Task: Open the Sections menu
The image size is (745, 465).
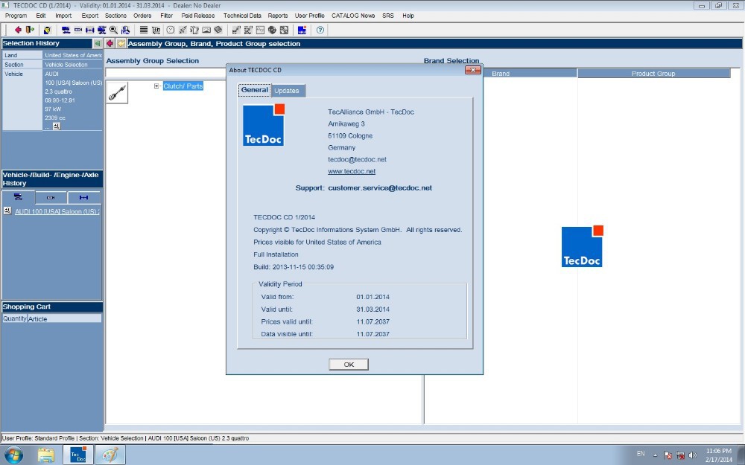Action: 116,16
